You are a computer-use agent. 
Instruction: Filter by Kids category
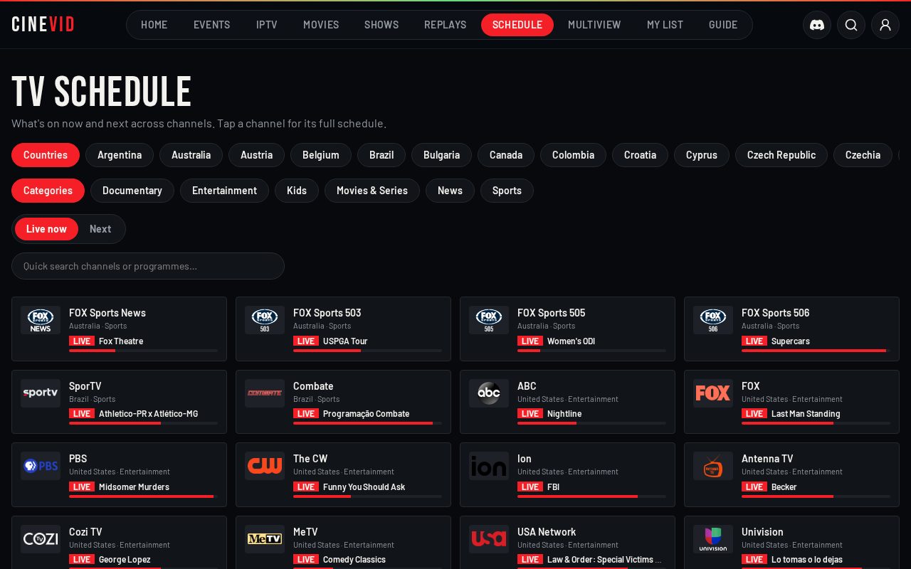coord(297,191)
